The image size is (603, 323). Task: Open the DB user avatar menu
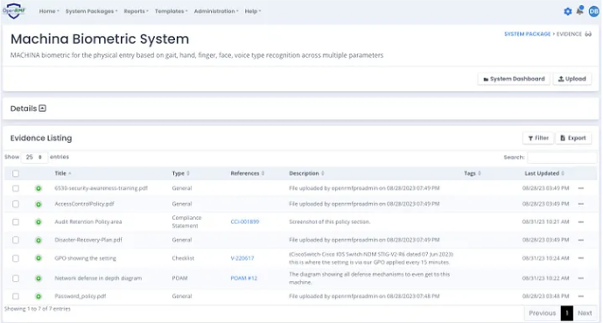pos(593,11)
